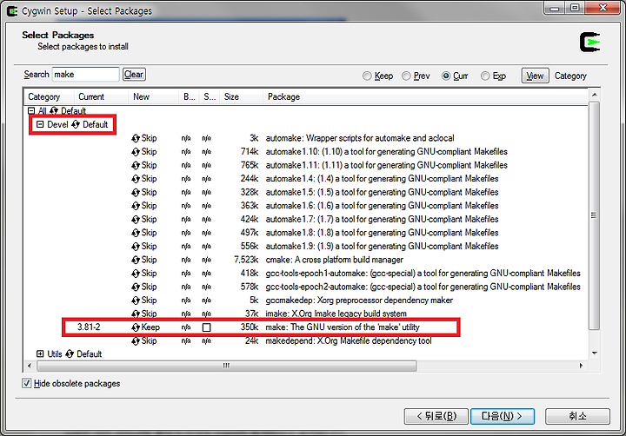Click the New column header

click(154, 97)
